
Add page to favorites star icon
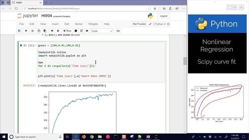155,9
